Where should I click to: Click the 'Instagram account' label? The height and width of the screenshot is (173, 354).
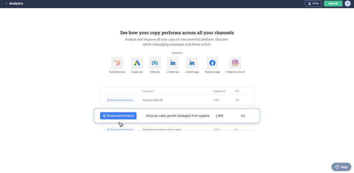235,72
